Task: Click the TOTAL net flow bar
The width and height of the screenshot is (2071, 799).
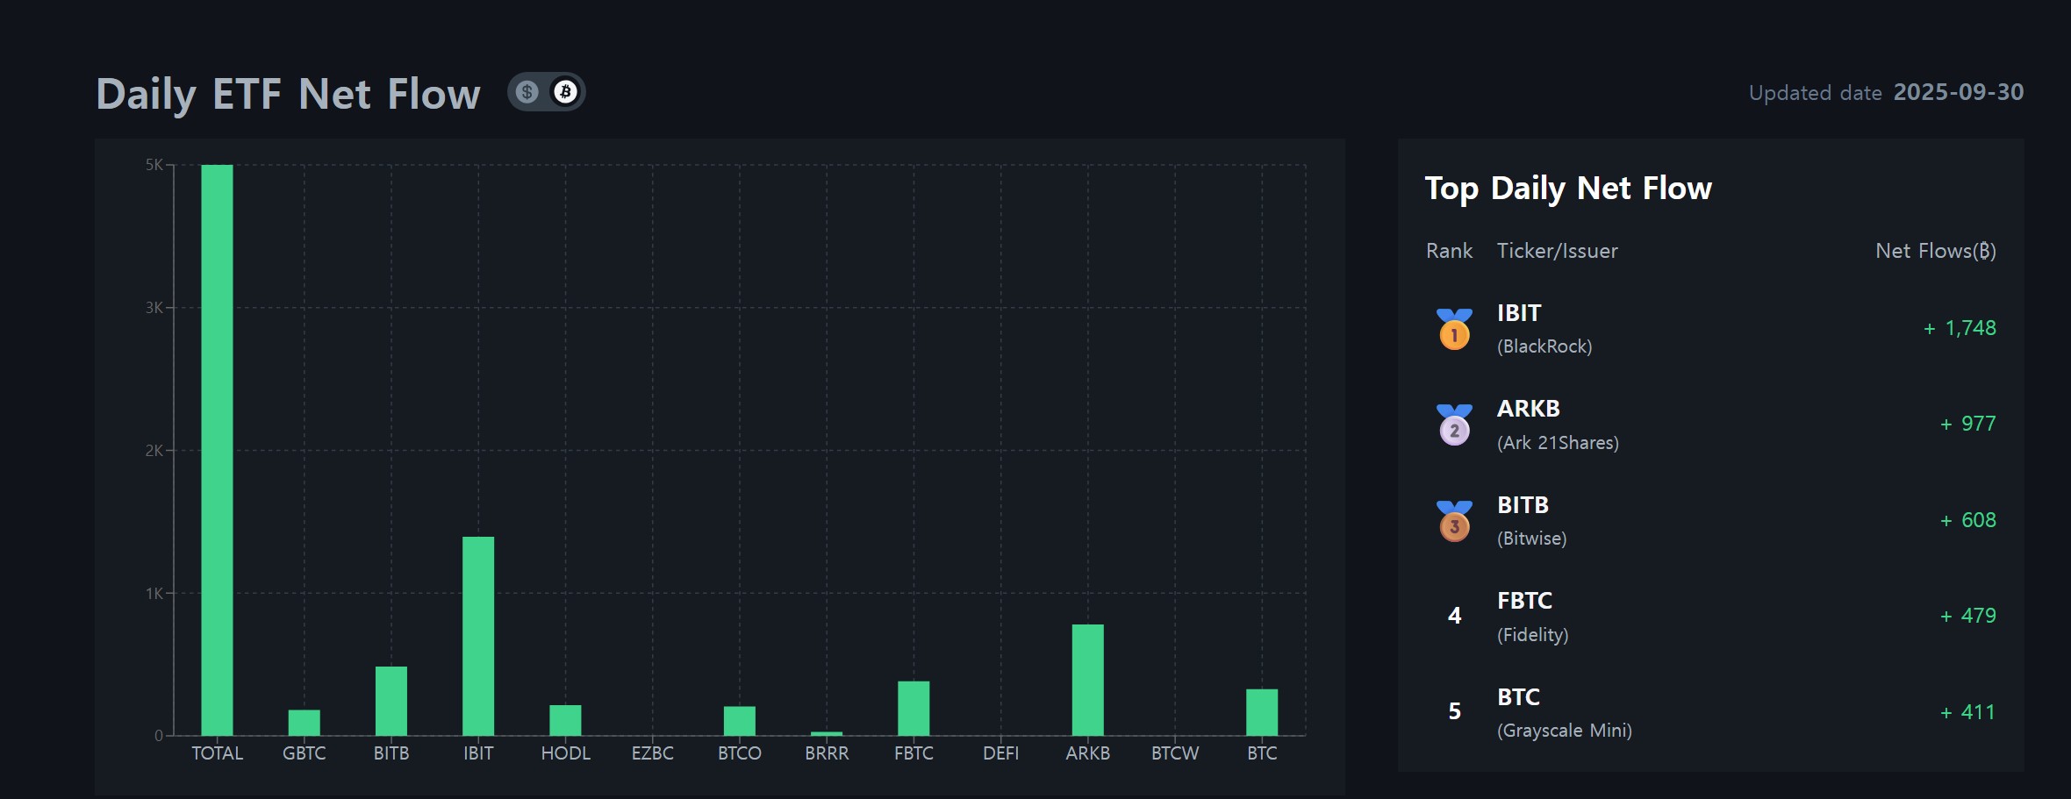Action: [x=217, y=449]
